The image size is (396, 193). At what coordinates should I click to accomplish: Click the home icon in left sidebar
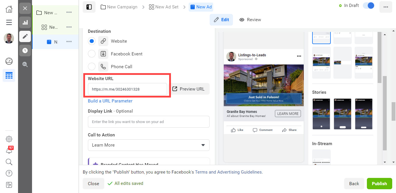pyautogui.click(x=9, y=9)
